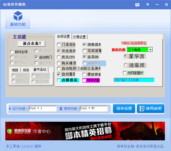Click the 简单百宝箱 green box logo
171x151 pixels.
(10, 131)
